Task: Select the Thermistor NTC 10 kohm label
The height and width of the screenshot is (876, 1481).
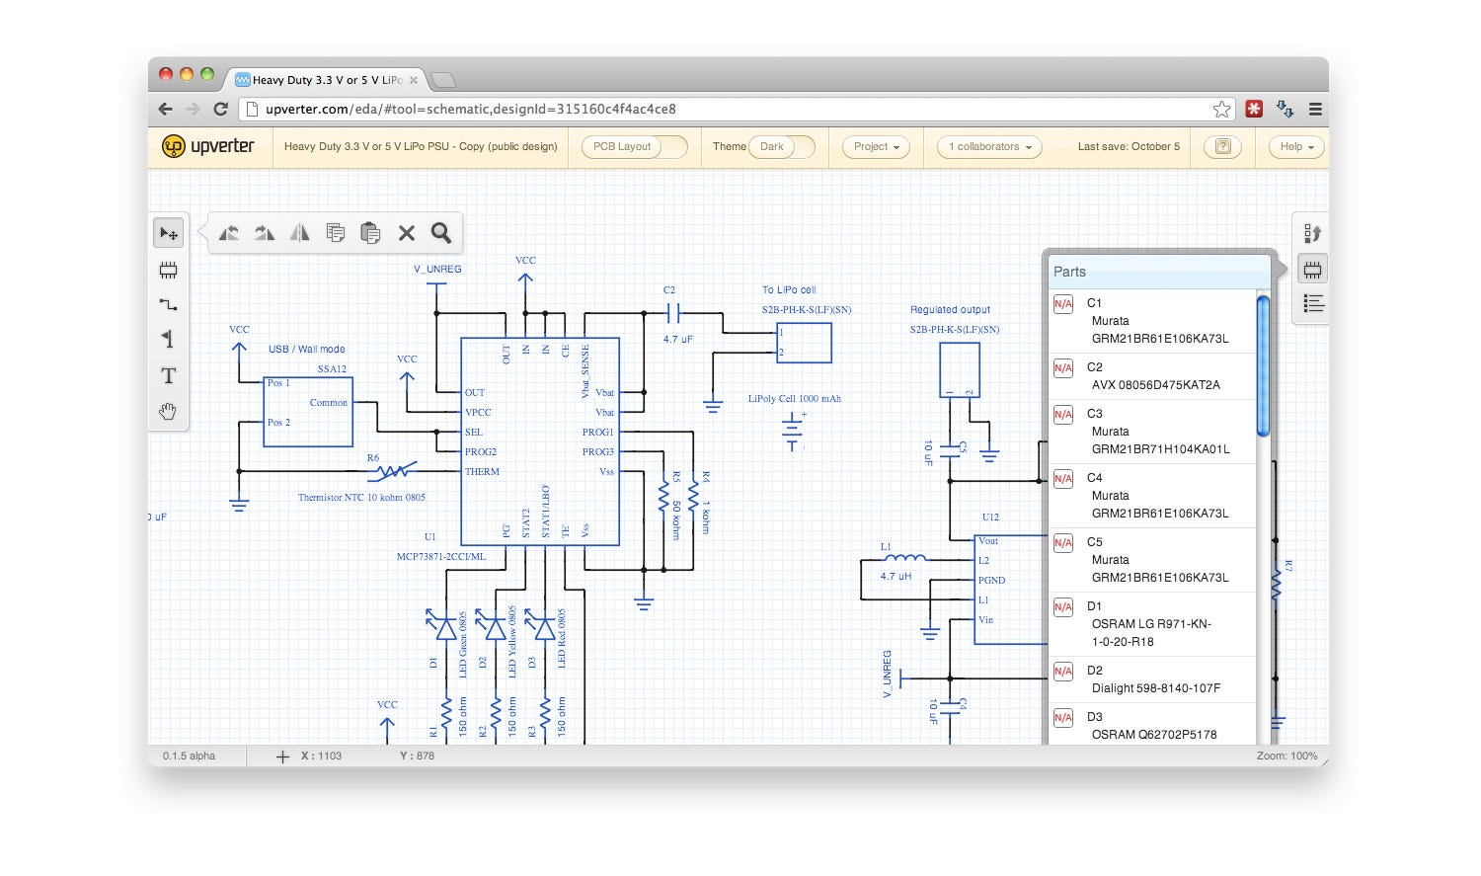Action: point(361,498)
